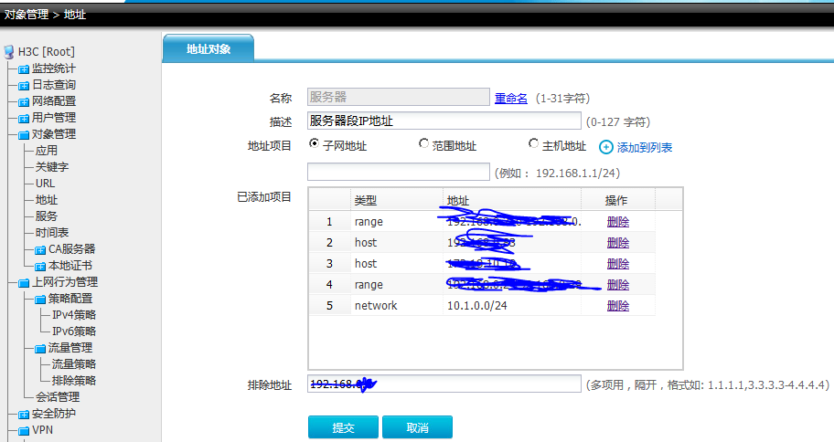This screenshot has width=834, height=442.
Task: Open the CA服务器 tree node
Action: coord(72,249)
